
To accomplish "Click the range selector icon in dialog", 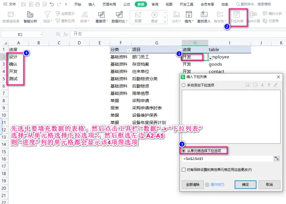I will [x=277, y=159].
